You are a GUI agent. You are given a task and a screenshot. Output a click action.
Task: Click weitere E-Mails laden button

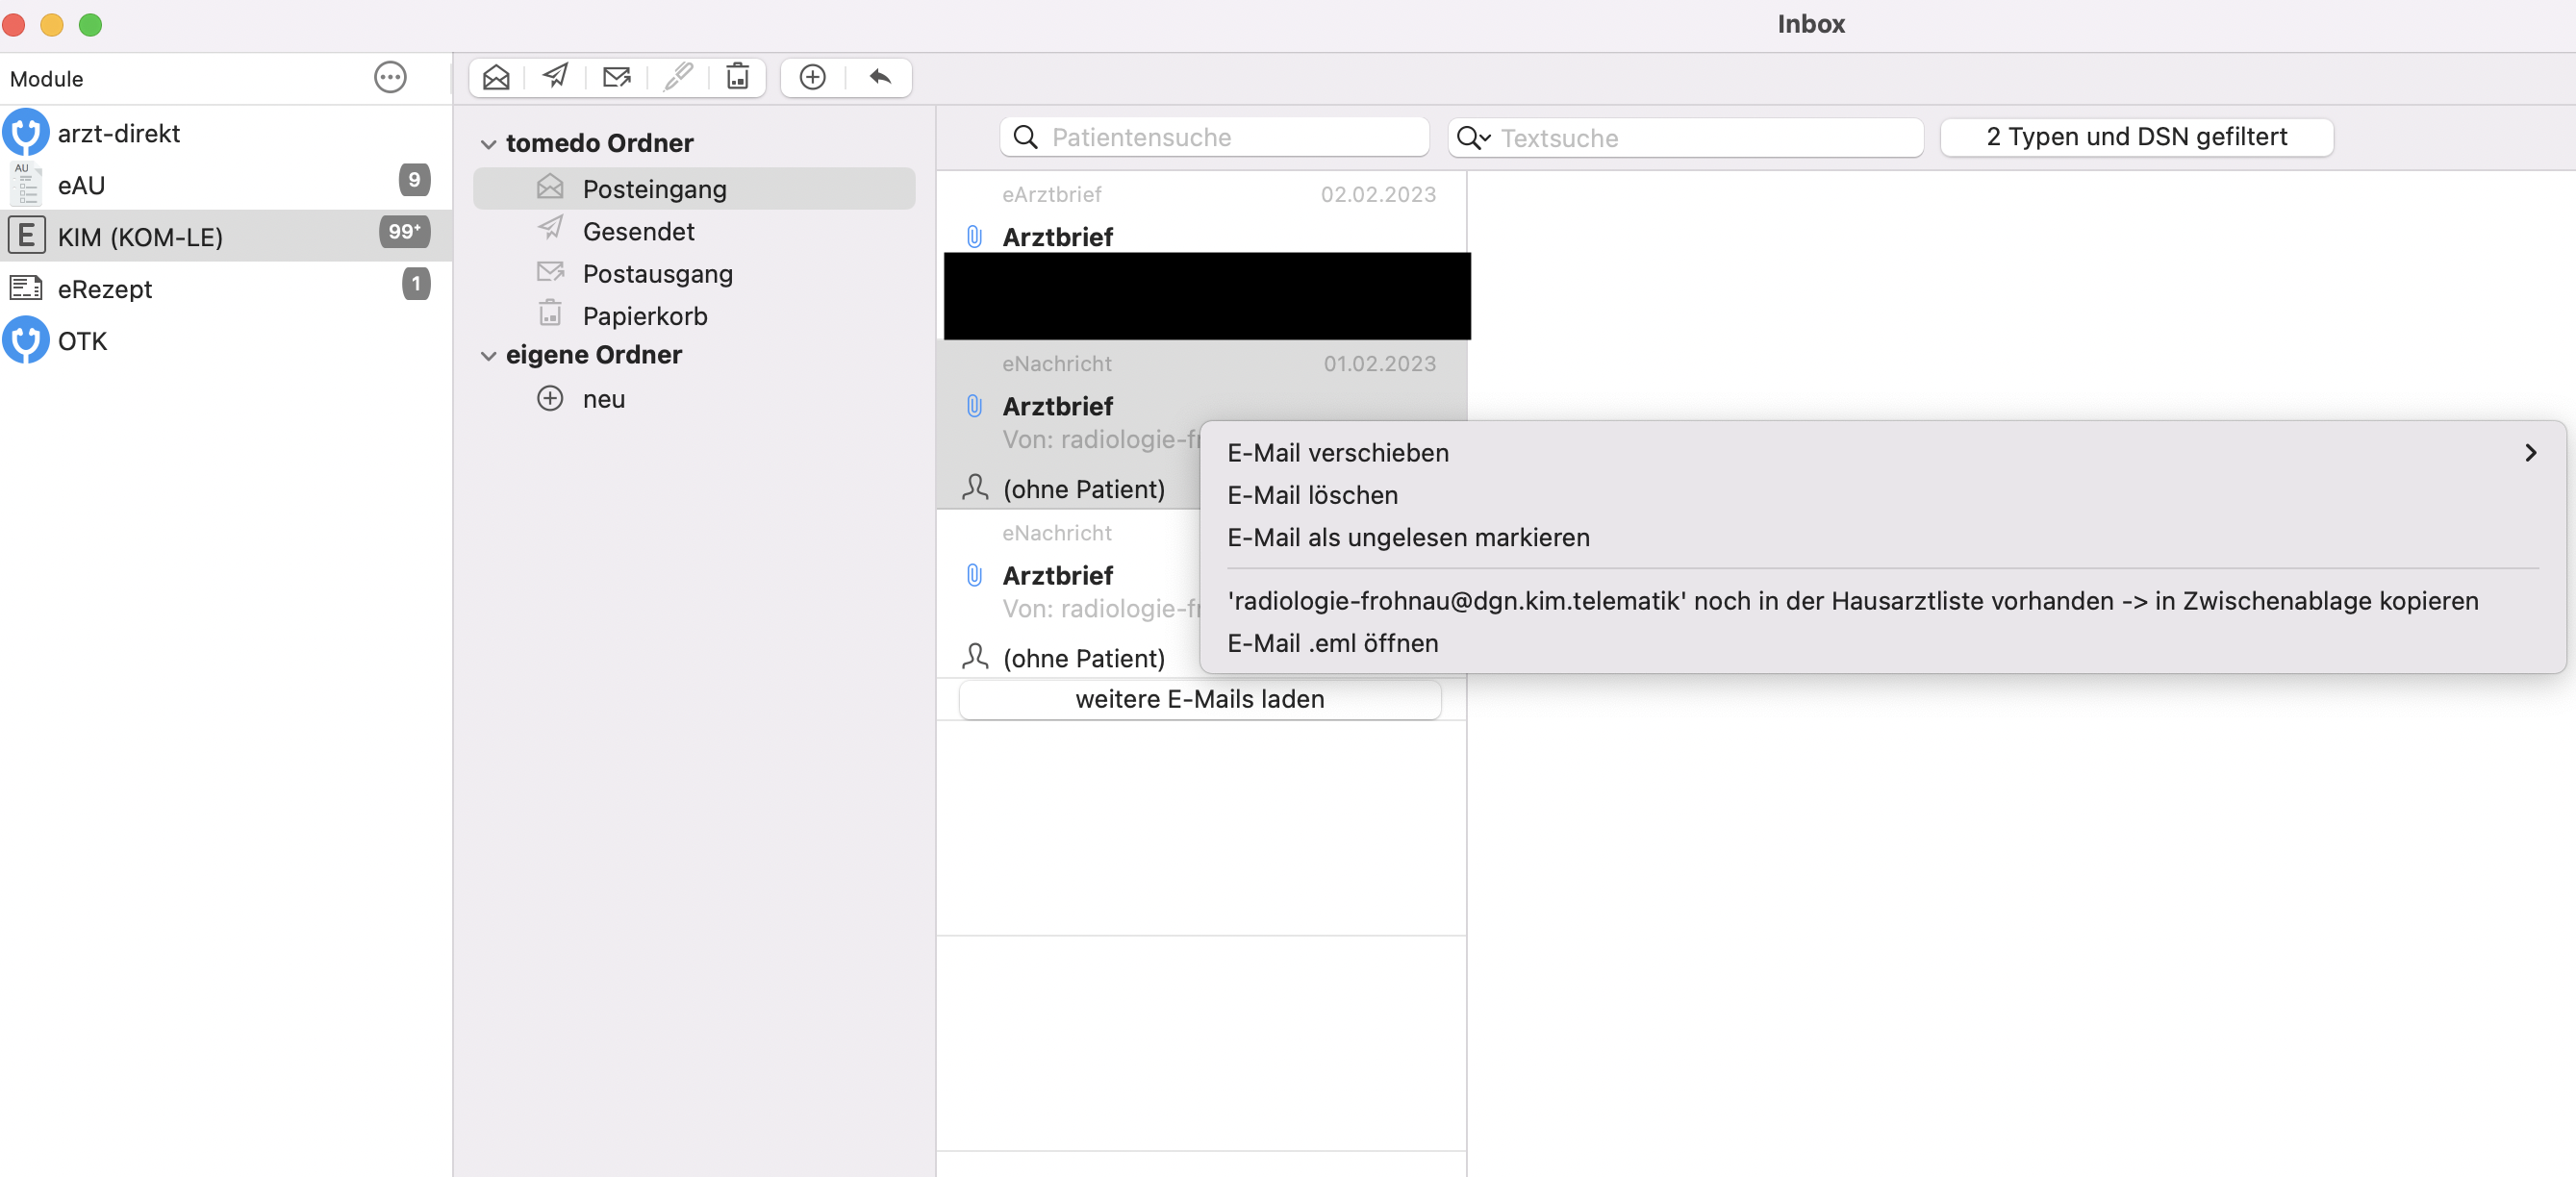coord(1200,699)
